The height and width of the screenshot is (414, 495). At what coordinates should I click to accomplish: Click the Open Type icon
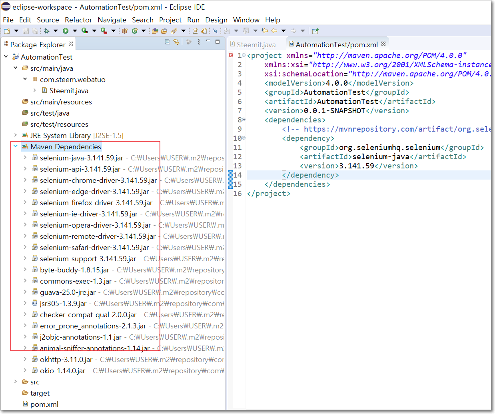click(155, 31)
